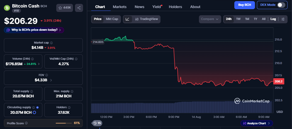The image size is (292, 129).
Task: Enable Log scale on chart
Action: coord(273,19)
